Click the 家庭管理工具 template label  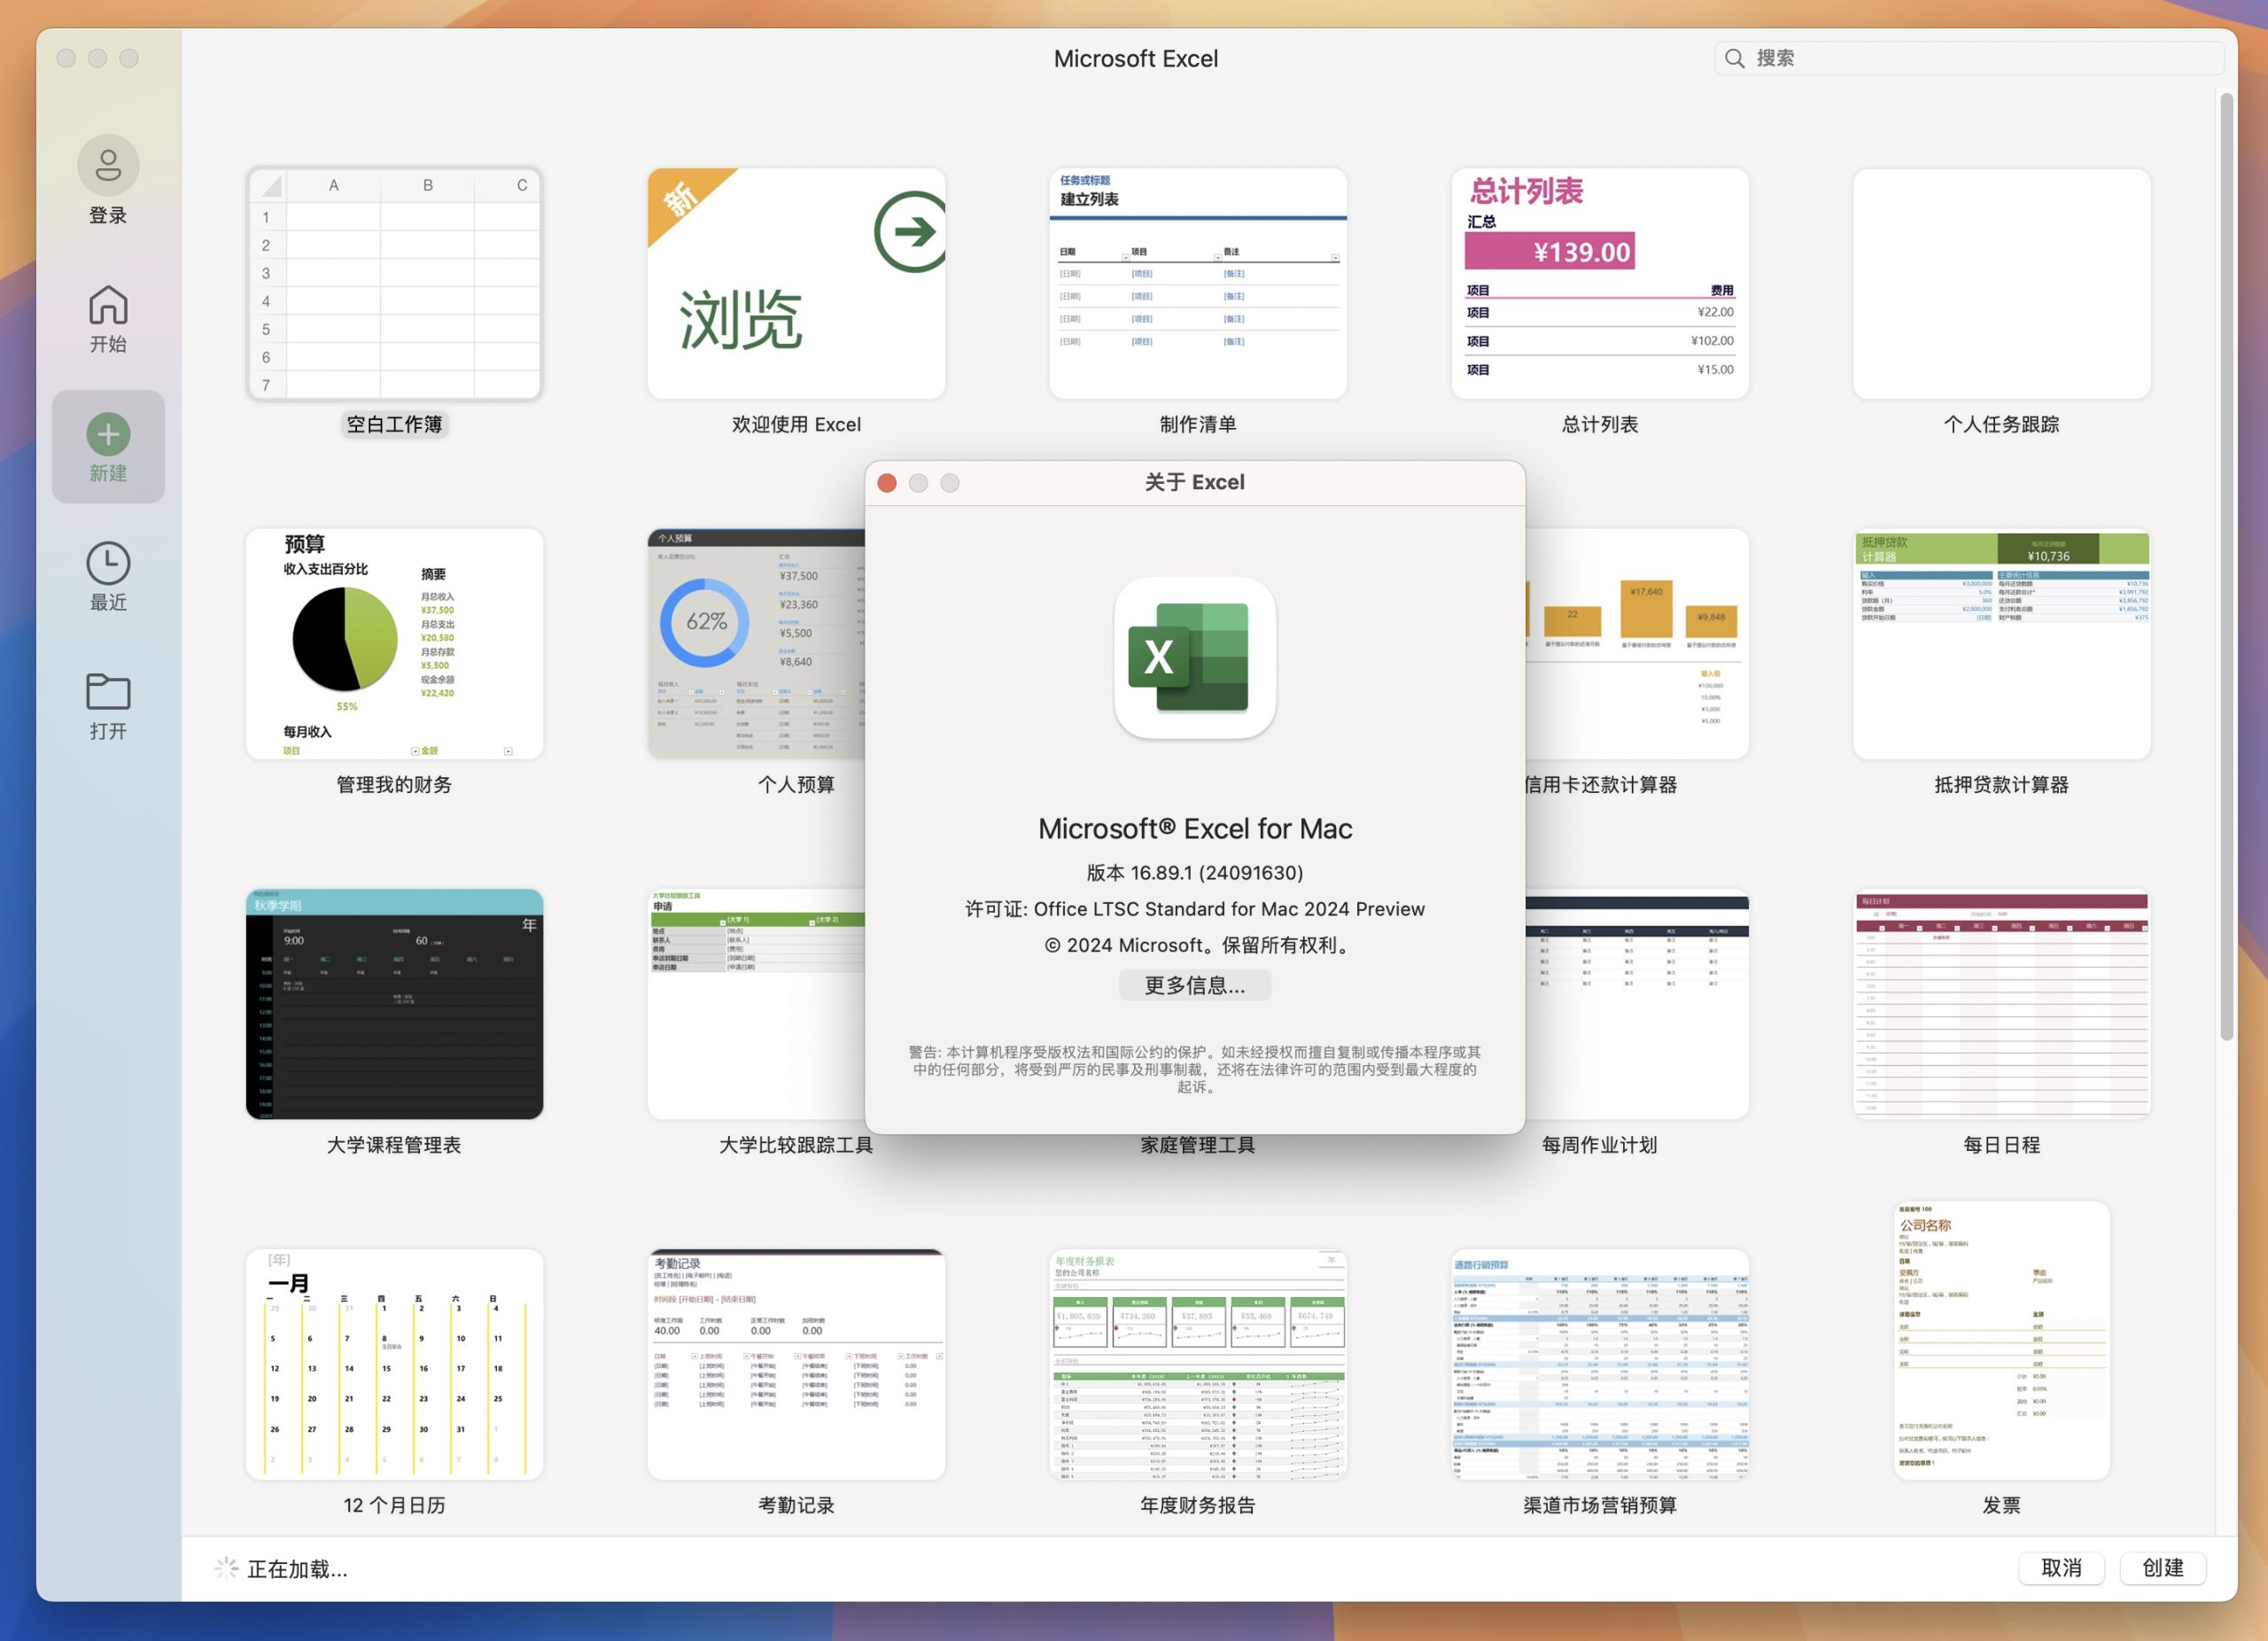click(x=1198, y=1145)
